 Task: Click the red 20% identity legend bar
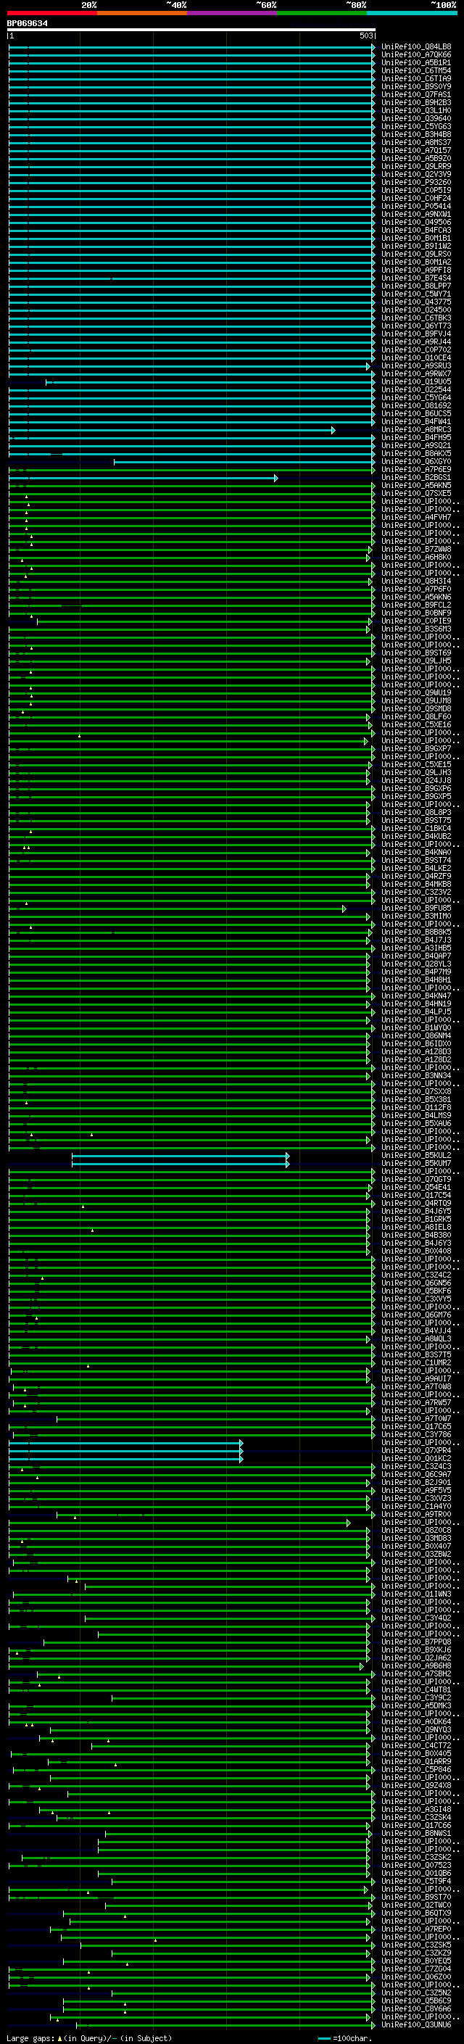tap(52, 13)
